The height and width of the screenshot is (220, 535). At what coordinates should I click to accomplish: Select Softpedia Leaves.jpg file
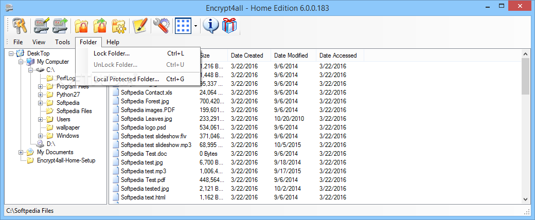(147, 119)
